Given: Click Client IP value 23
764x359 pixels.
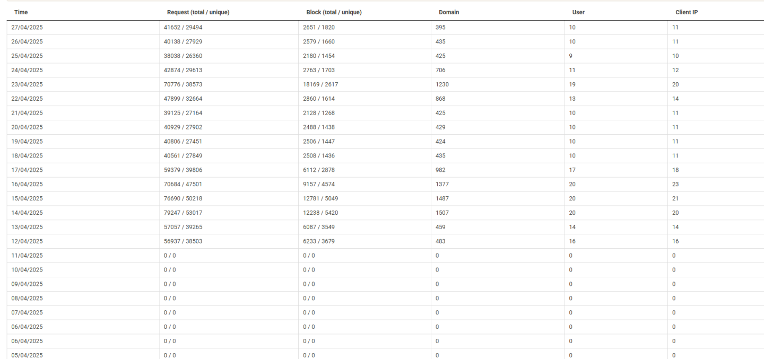Looking at the screenshot, I should pyautogui.click(x=675, y=185).
